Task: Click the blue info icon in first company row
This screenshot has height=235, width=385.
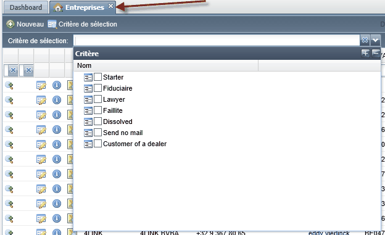Action: click(57, 85)
